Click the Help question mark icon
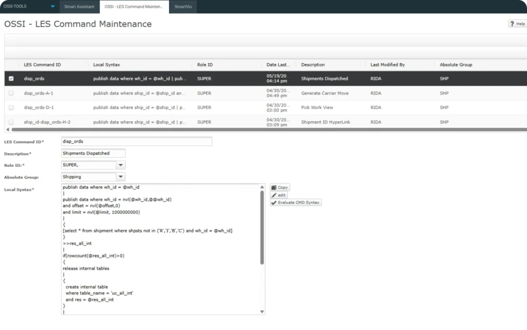Viewport: 527px width, 330px height. tap(512, 24)
